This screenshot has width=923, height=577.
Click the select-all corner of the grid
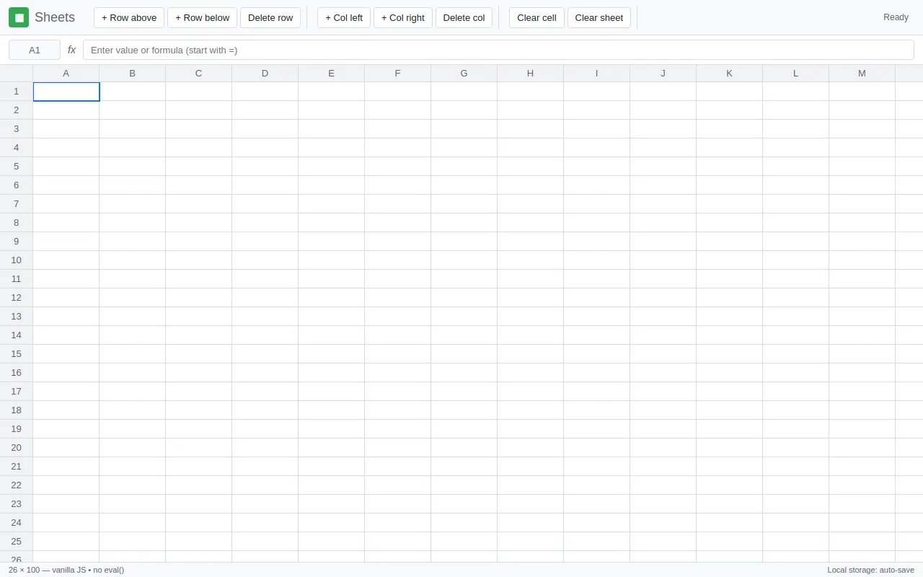click(17, 73)
